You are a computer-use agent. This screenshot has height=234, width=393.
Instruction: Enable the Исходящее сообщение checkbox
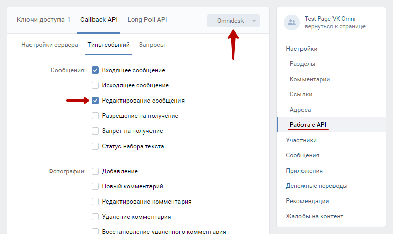click(95, 85)
